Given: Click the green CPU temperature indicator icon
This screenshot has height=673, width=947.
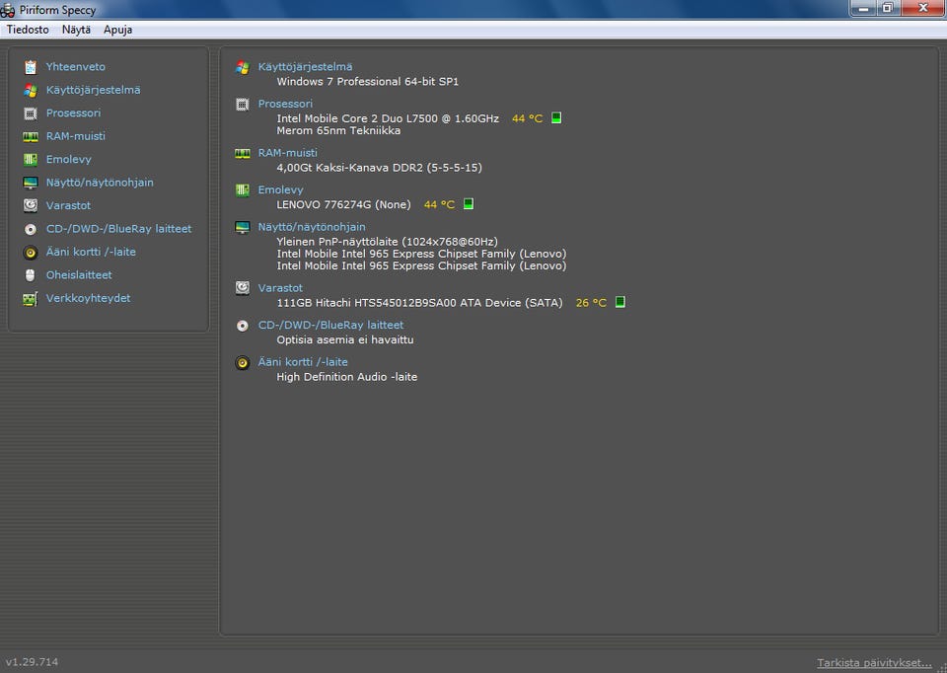Looking at the screenshot, I should (x=556, y=117).
